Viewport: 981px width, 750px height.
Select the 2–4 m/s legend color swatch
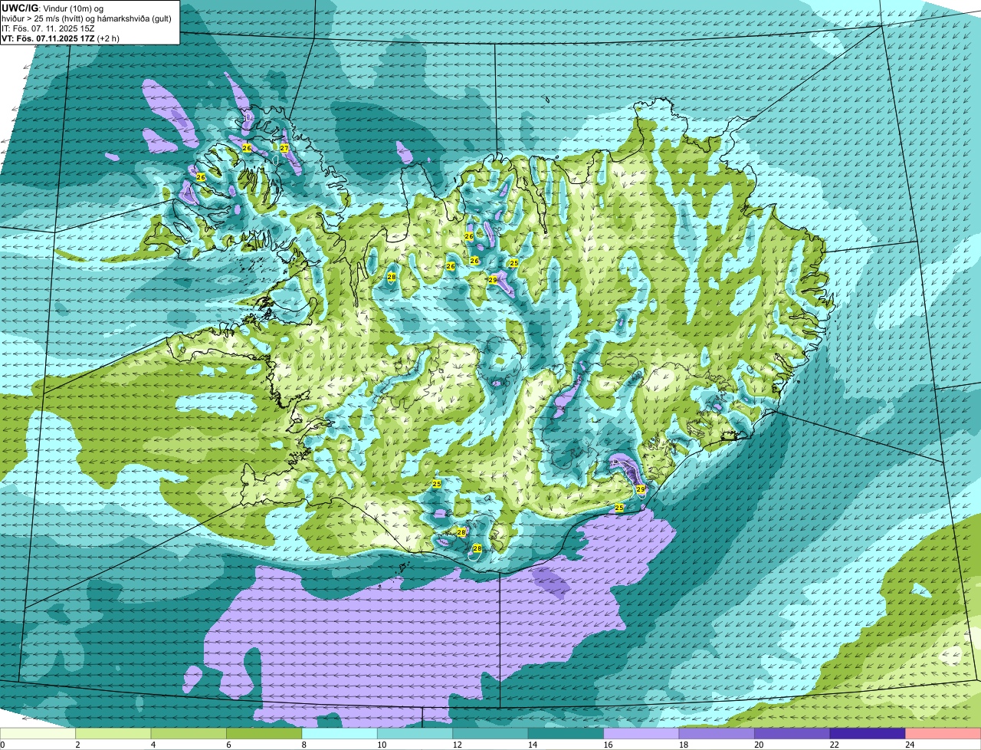point(113,733)
